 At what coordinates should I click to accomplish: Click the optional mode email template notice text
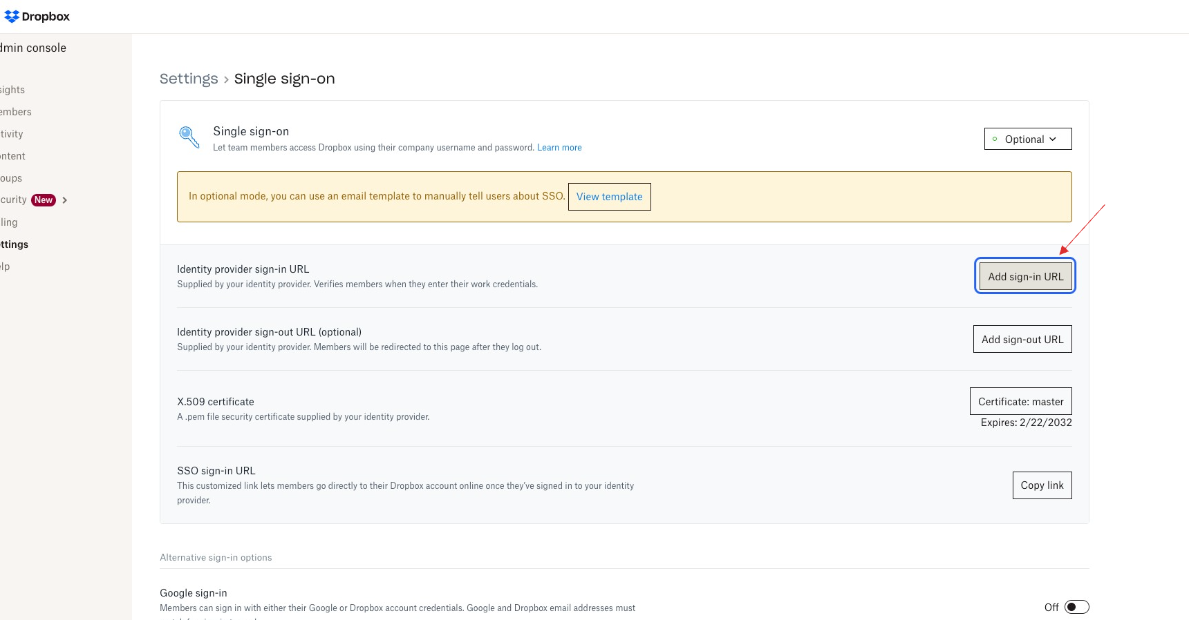tap(377, 196)
